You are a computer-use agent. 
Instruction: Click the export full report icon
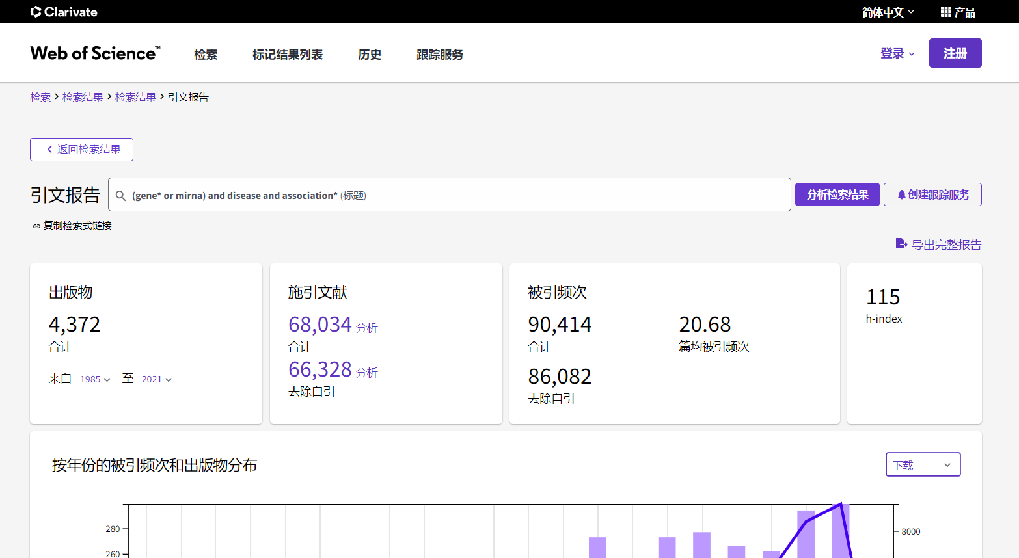coord(901,244)
